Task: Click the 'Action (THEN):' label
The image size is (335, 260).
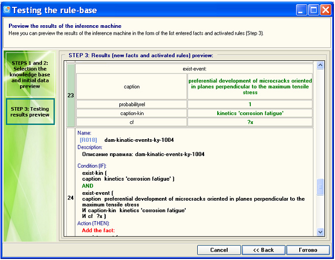Action: 94,223
